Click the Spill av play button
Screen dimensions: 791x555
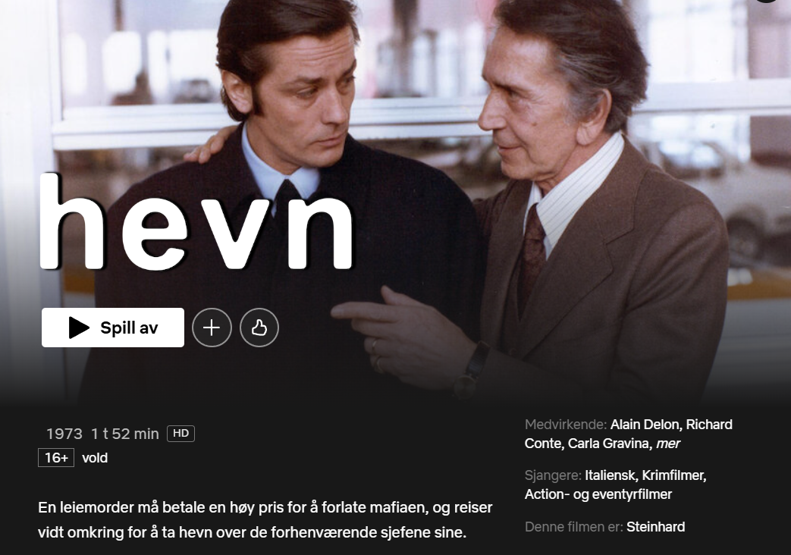coord(113,328)
